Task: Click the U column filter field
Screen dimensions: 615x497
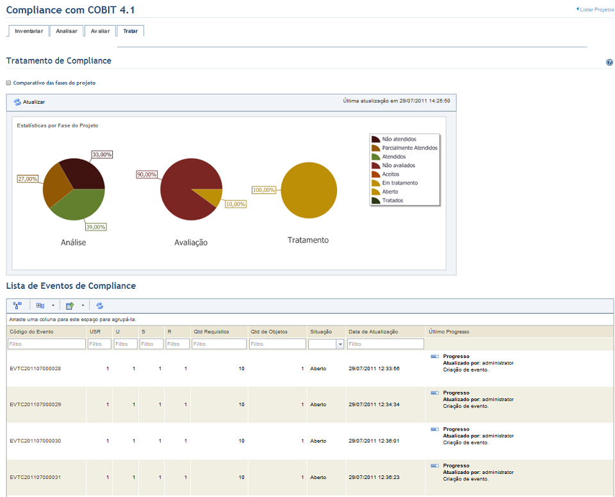Action: [126, 344]
